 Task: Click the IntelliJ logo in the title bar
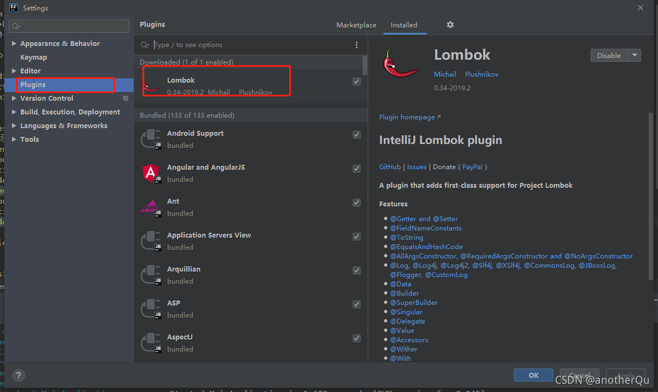click(x=14, y=8)
